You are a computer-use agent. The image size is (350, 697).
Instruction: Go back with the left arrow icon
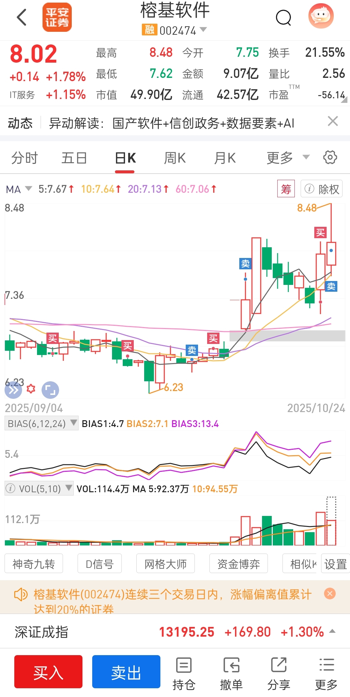pos(21,17)
